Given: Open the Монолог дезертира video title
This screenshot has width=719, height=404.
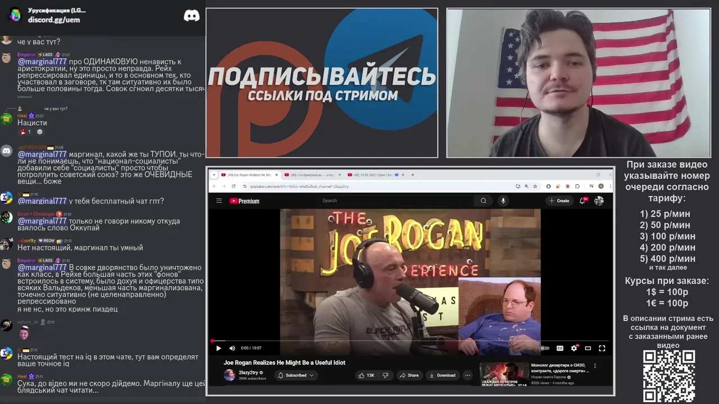Looking at the screenshot, I should 560,368.
